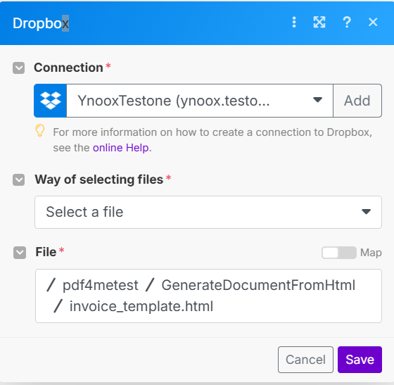Click the Dropbox module title text

tap(41, 23)
